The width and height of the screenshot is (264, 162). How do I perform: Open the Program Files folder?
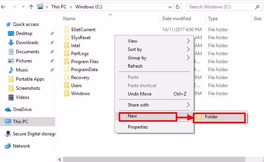[x=84, y=62]
